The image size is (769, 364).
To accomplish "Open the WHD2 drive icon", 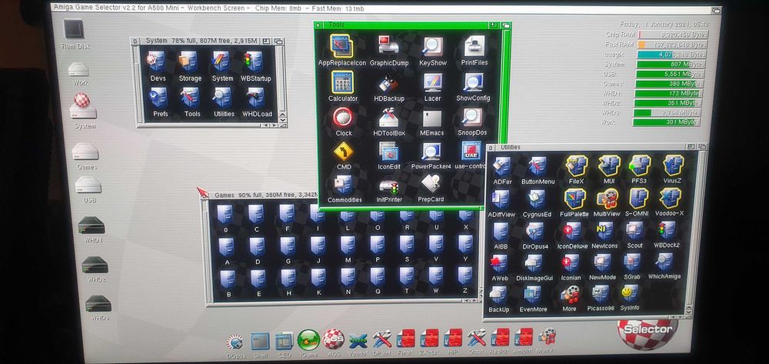I will pos(95,265).
